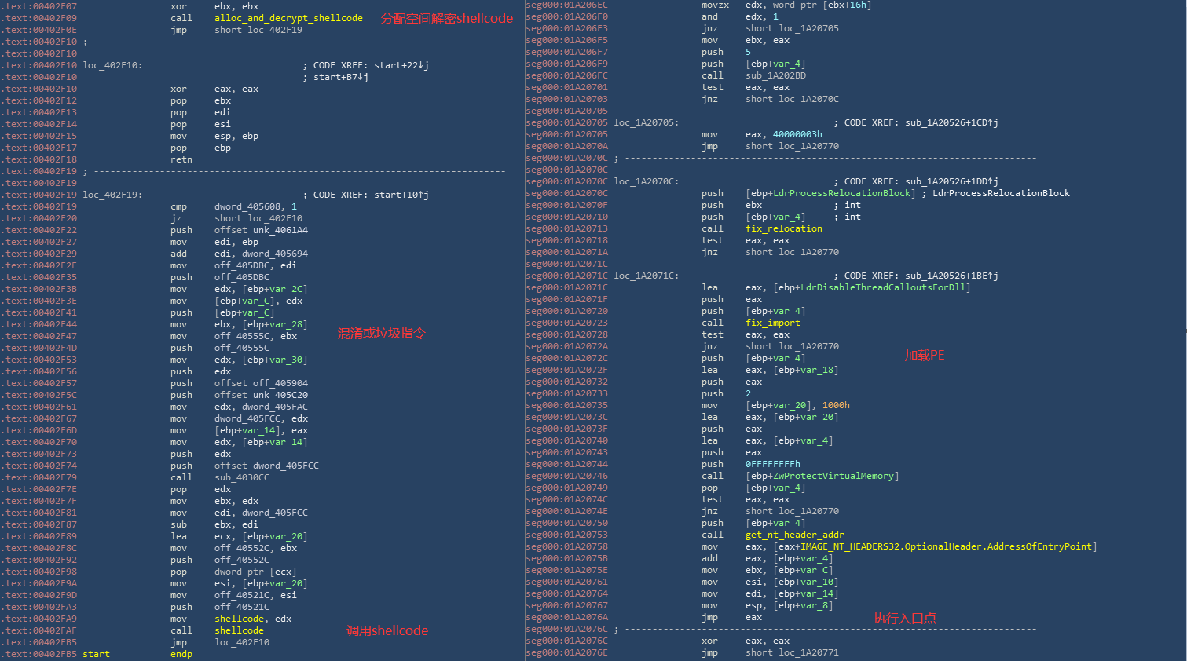Screen dimensions: 1187x661
Task: Click the unk_405C20 offset operand
Action: click(x=280, y=395)
